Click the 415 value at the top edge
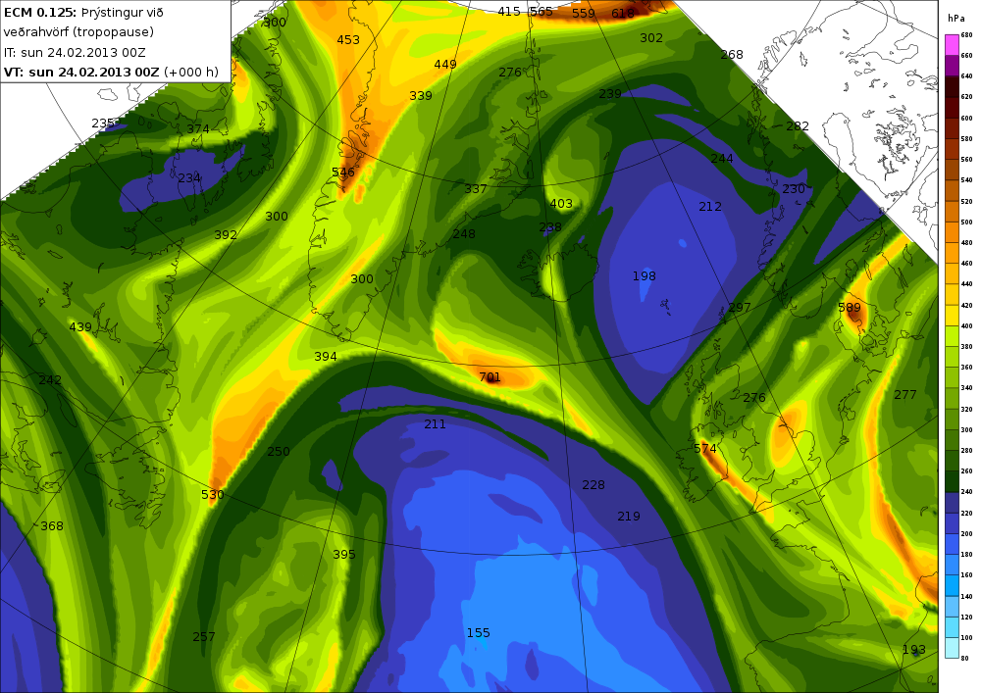The height and width of the screenshot is (693, 981). tap(509, 11)
